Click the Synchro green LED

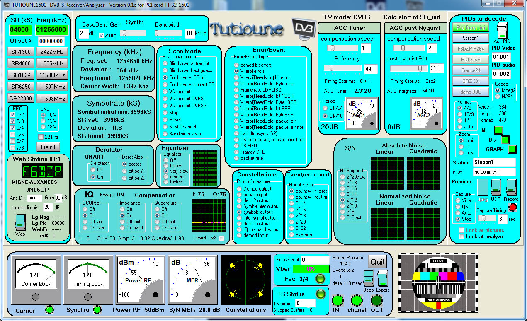pyautogui.click(x=97, y=309)
